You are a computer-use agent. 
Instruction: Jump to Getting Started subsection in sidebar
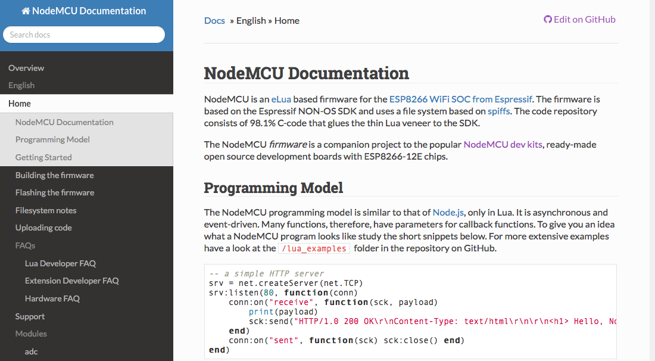[43, 157]
